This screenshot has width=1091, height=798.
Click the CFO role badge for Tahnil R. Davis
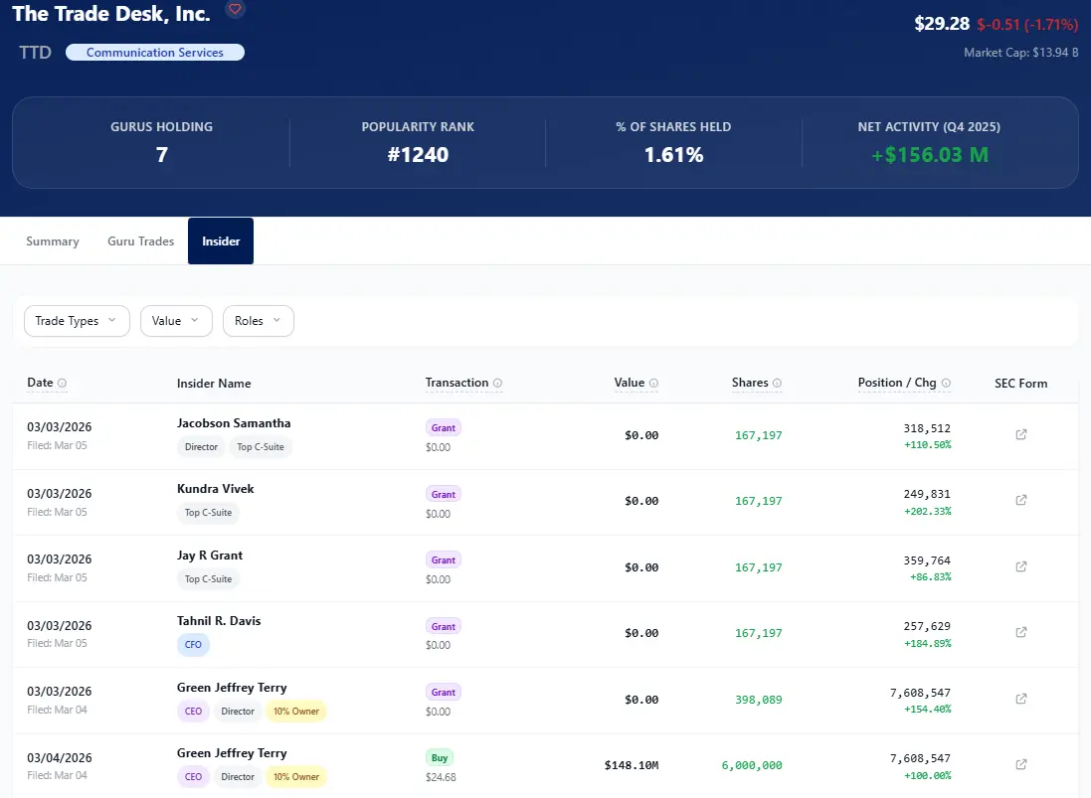click(193, 644)
